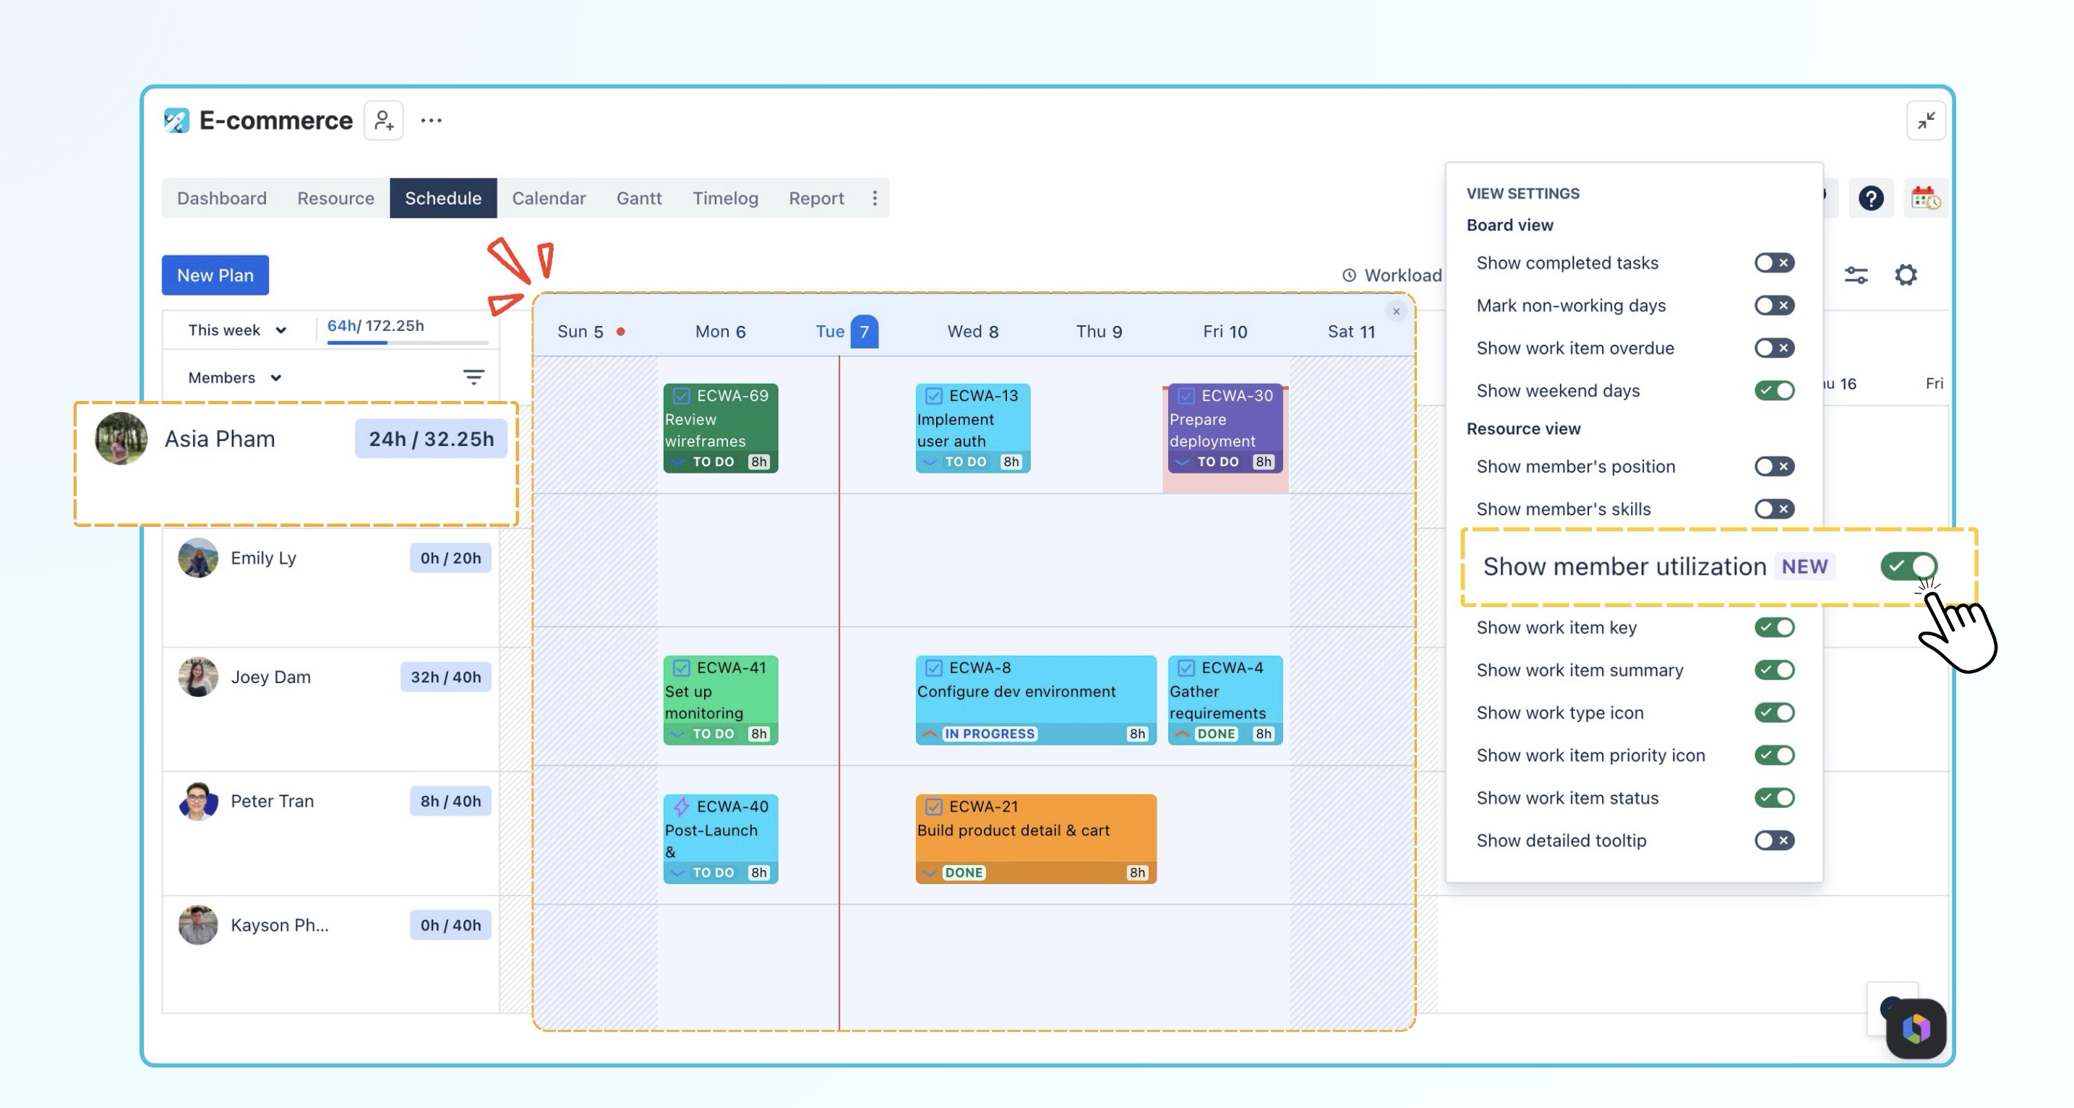Click the Workload button
This screenshot has height=1108, width=2074.
coord(1392,275)
